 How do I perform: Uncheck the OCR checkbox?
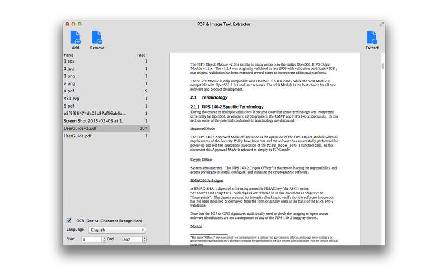pyautogui.click(x=69, y=221)
